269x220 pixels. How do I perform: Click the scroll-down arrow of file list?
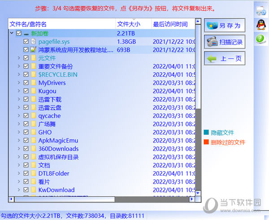point(198,193)
